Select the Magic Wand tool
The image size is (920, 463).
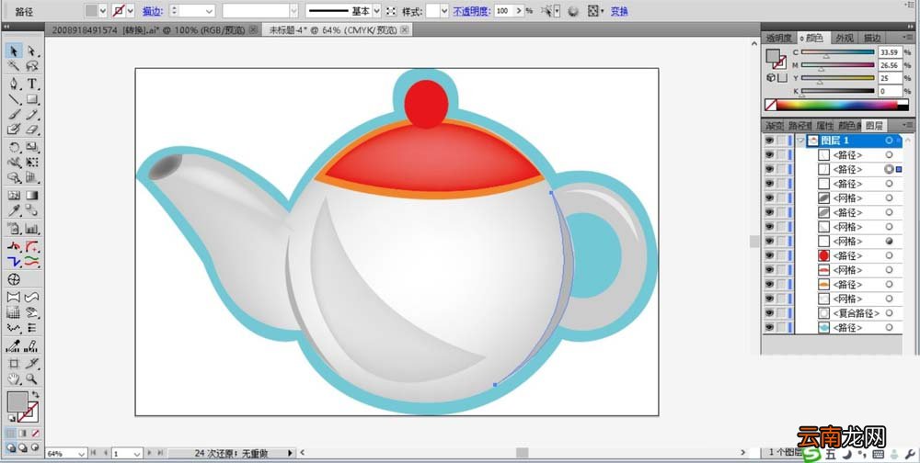coord(15,65)
